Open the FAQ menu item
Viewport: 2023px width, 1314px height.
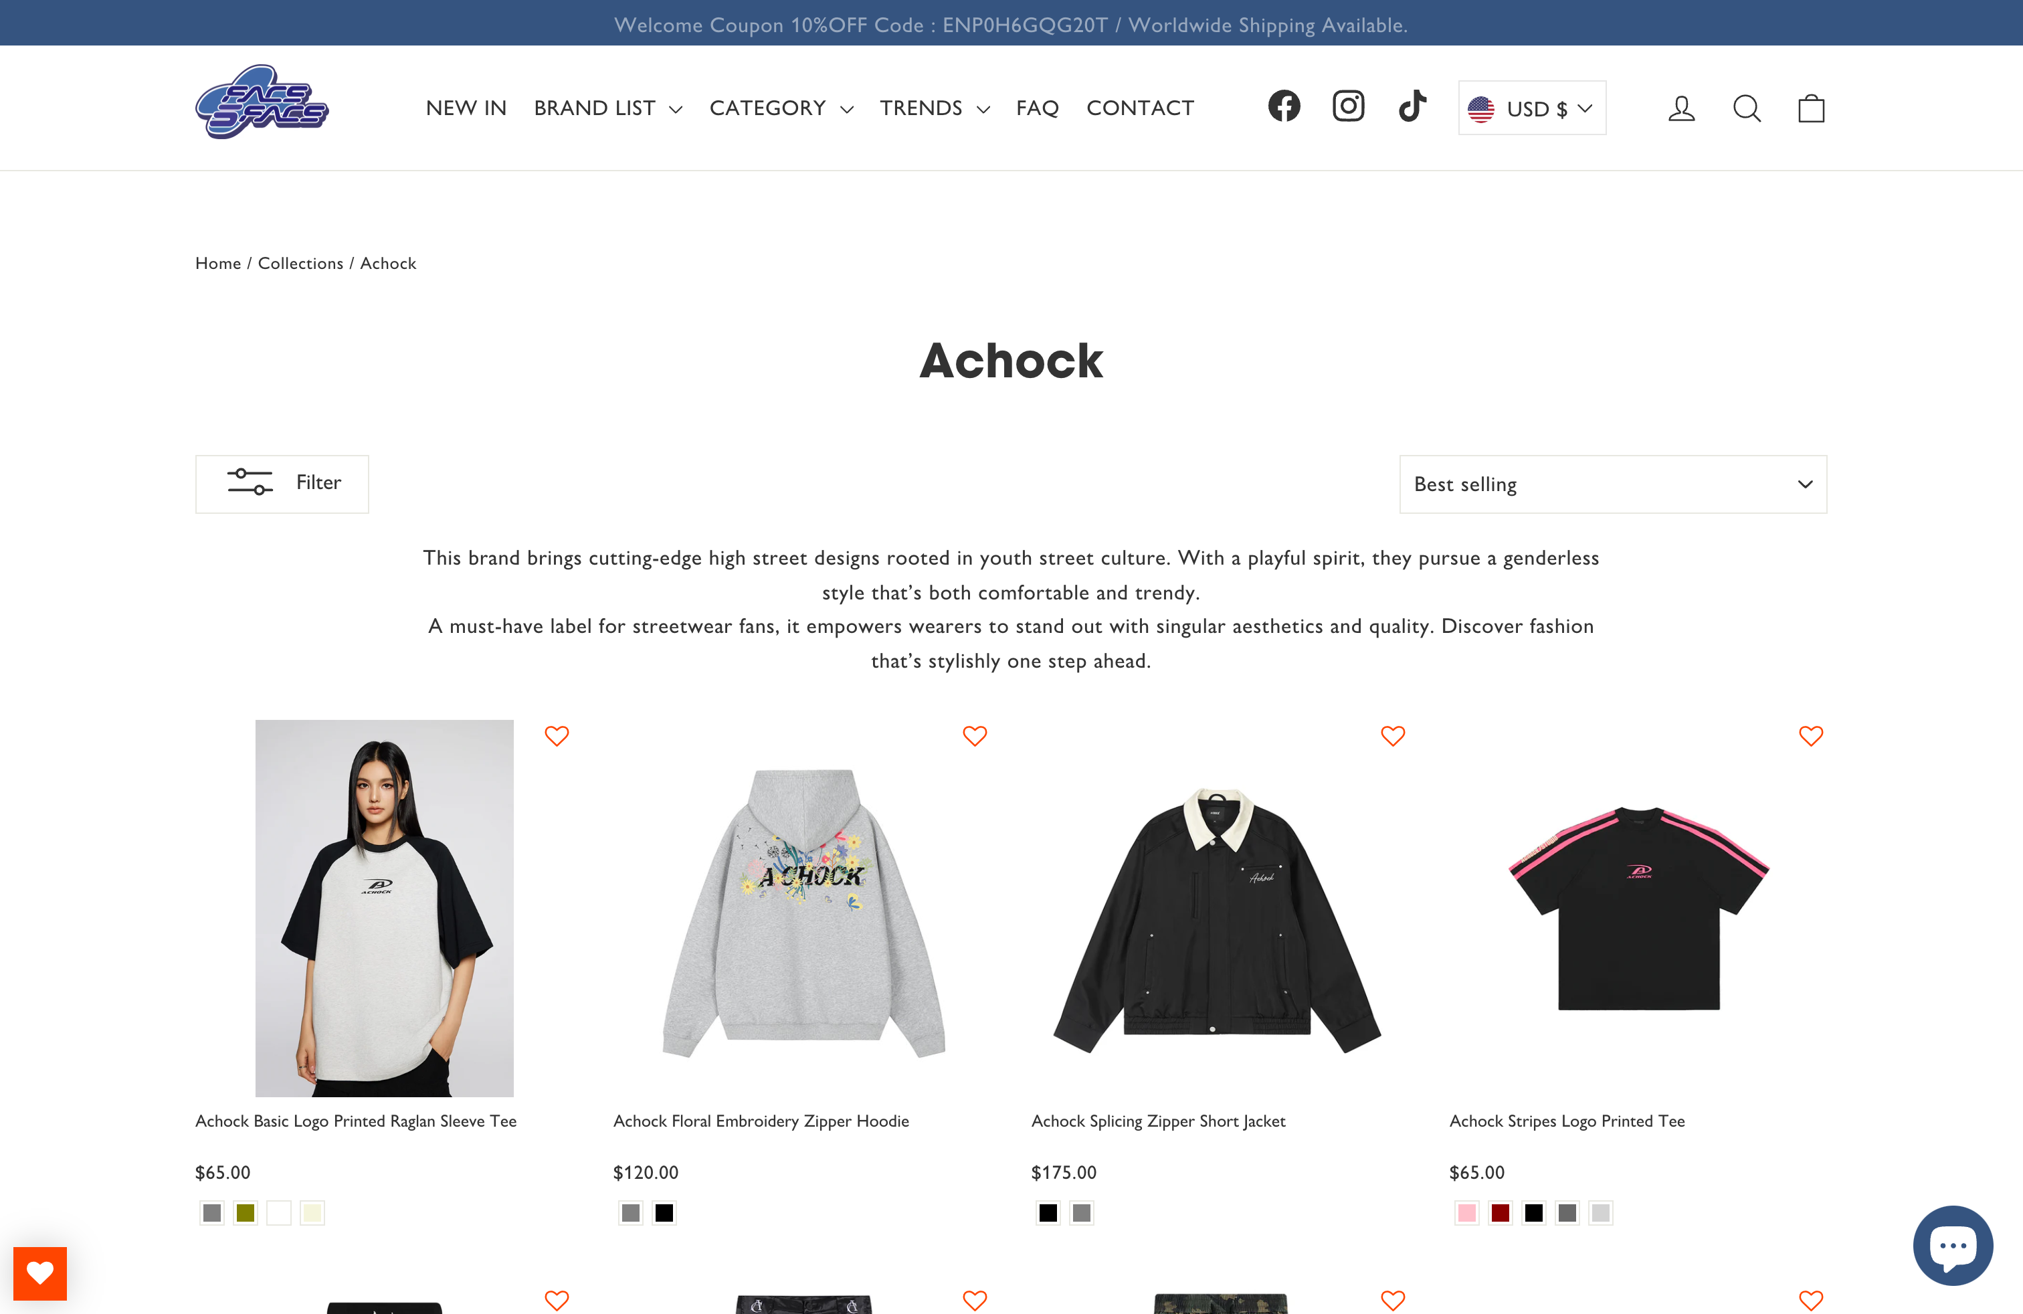click(x=1037, y=108)
